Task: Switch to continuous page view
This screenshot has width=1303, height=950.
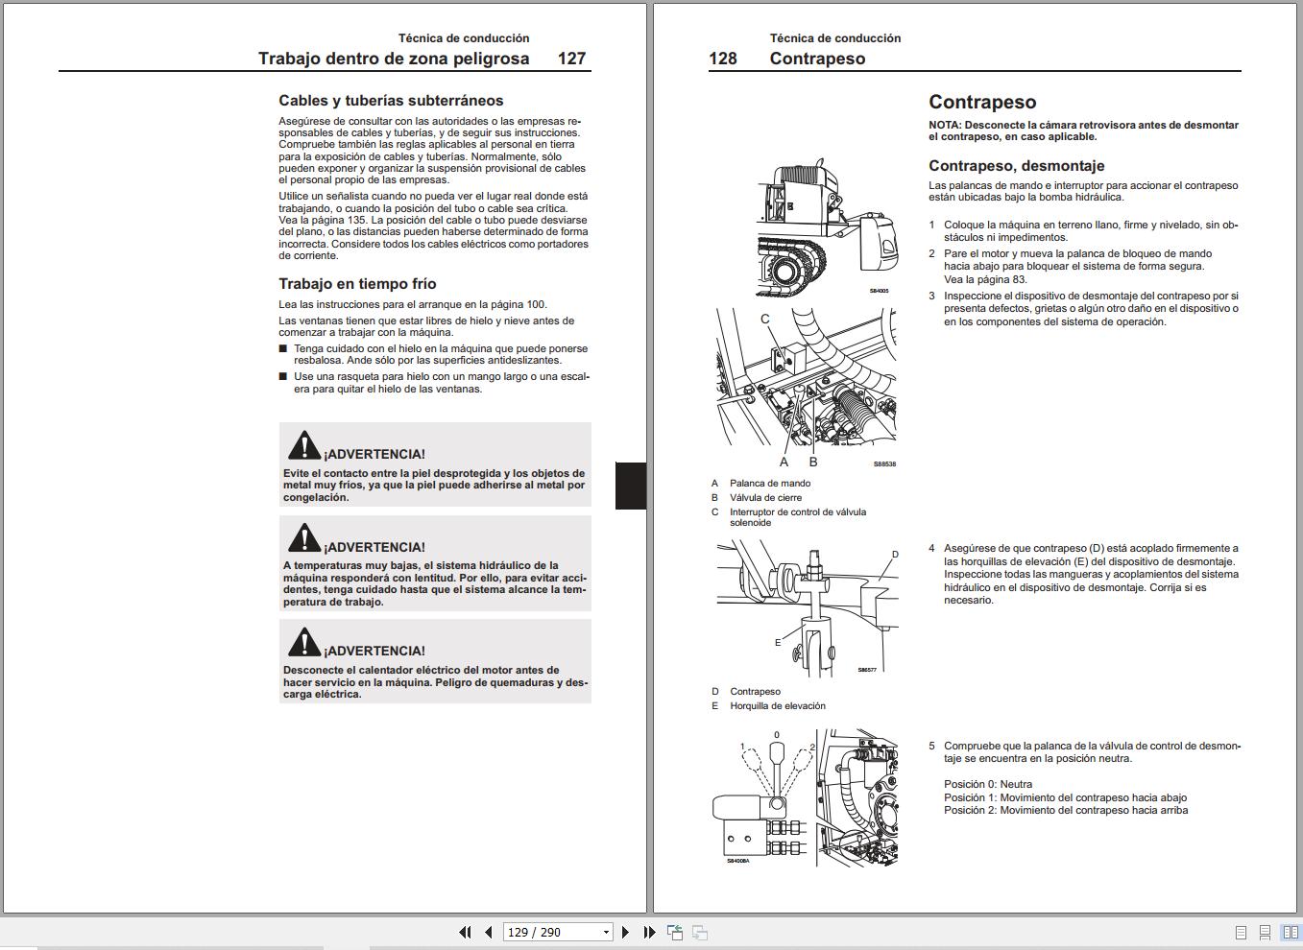Action: pos(1265,933)
